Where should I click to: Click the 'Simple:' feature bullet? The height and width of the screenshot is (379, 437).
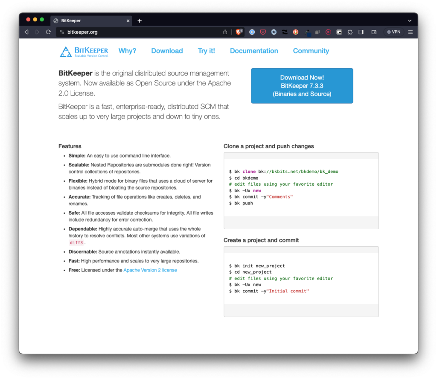119,155
